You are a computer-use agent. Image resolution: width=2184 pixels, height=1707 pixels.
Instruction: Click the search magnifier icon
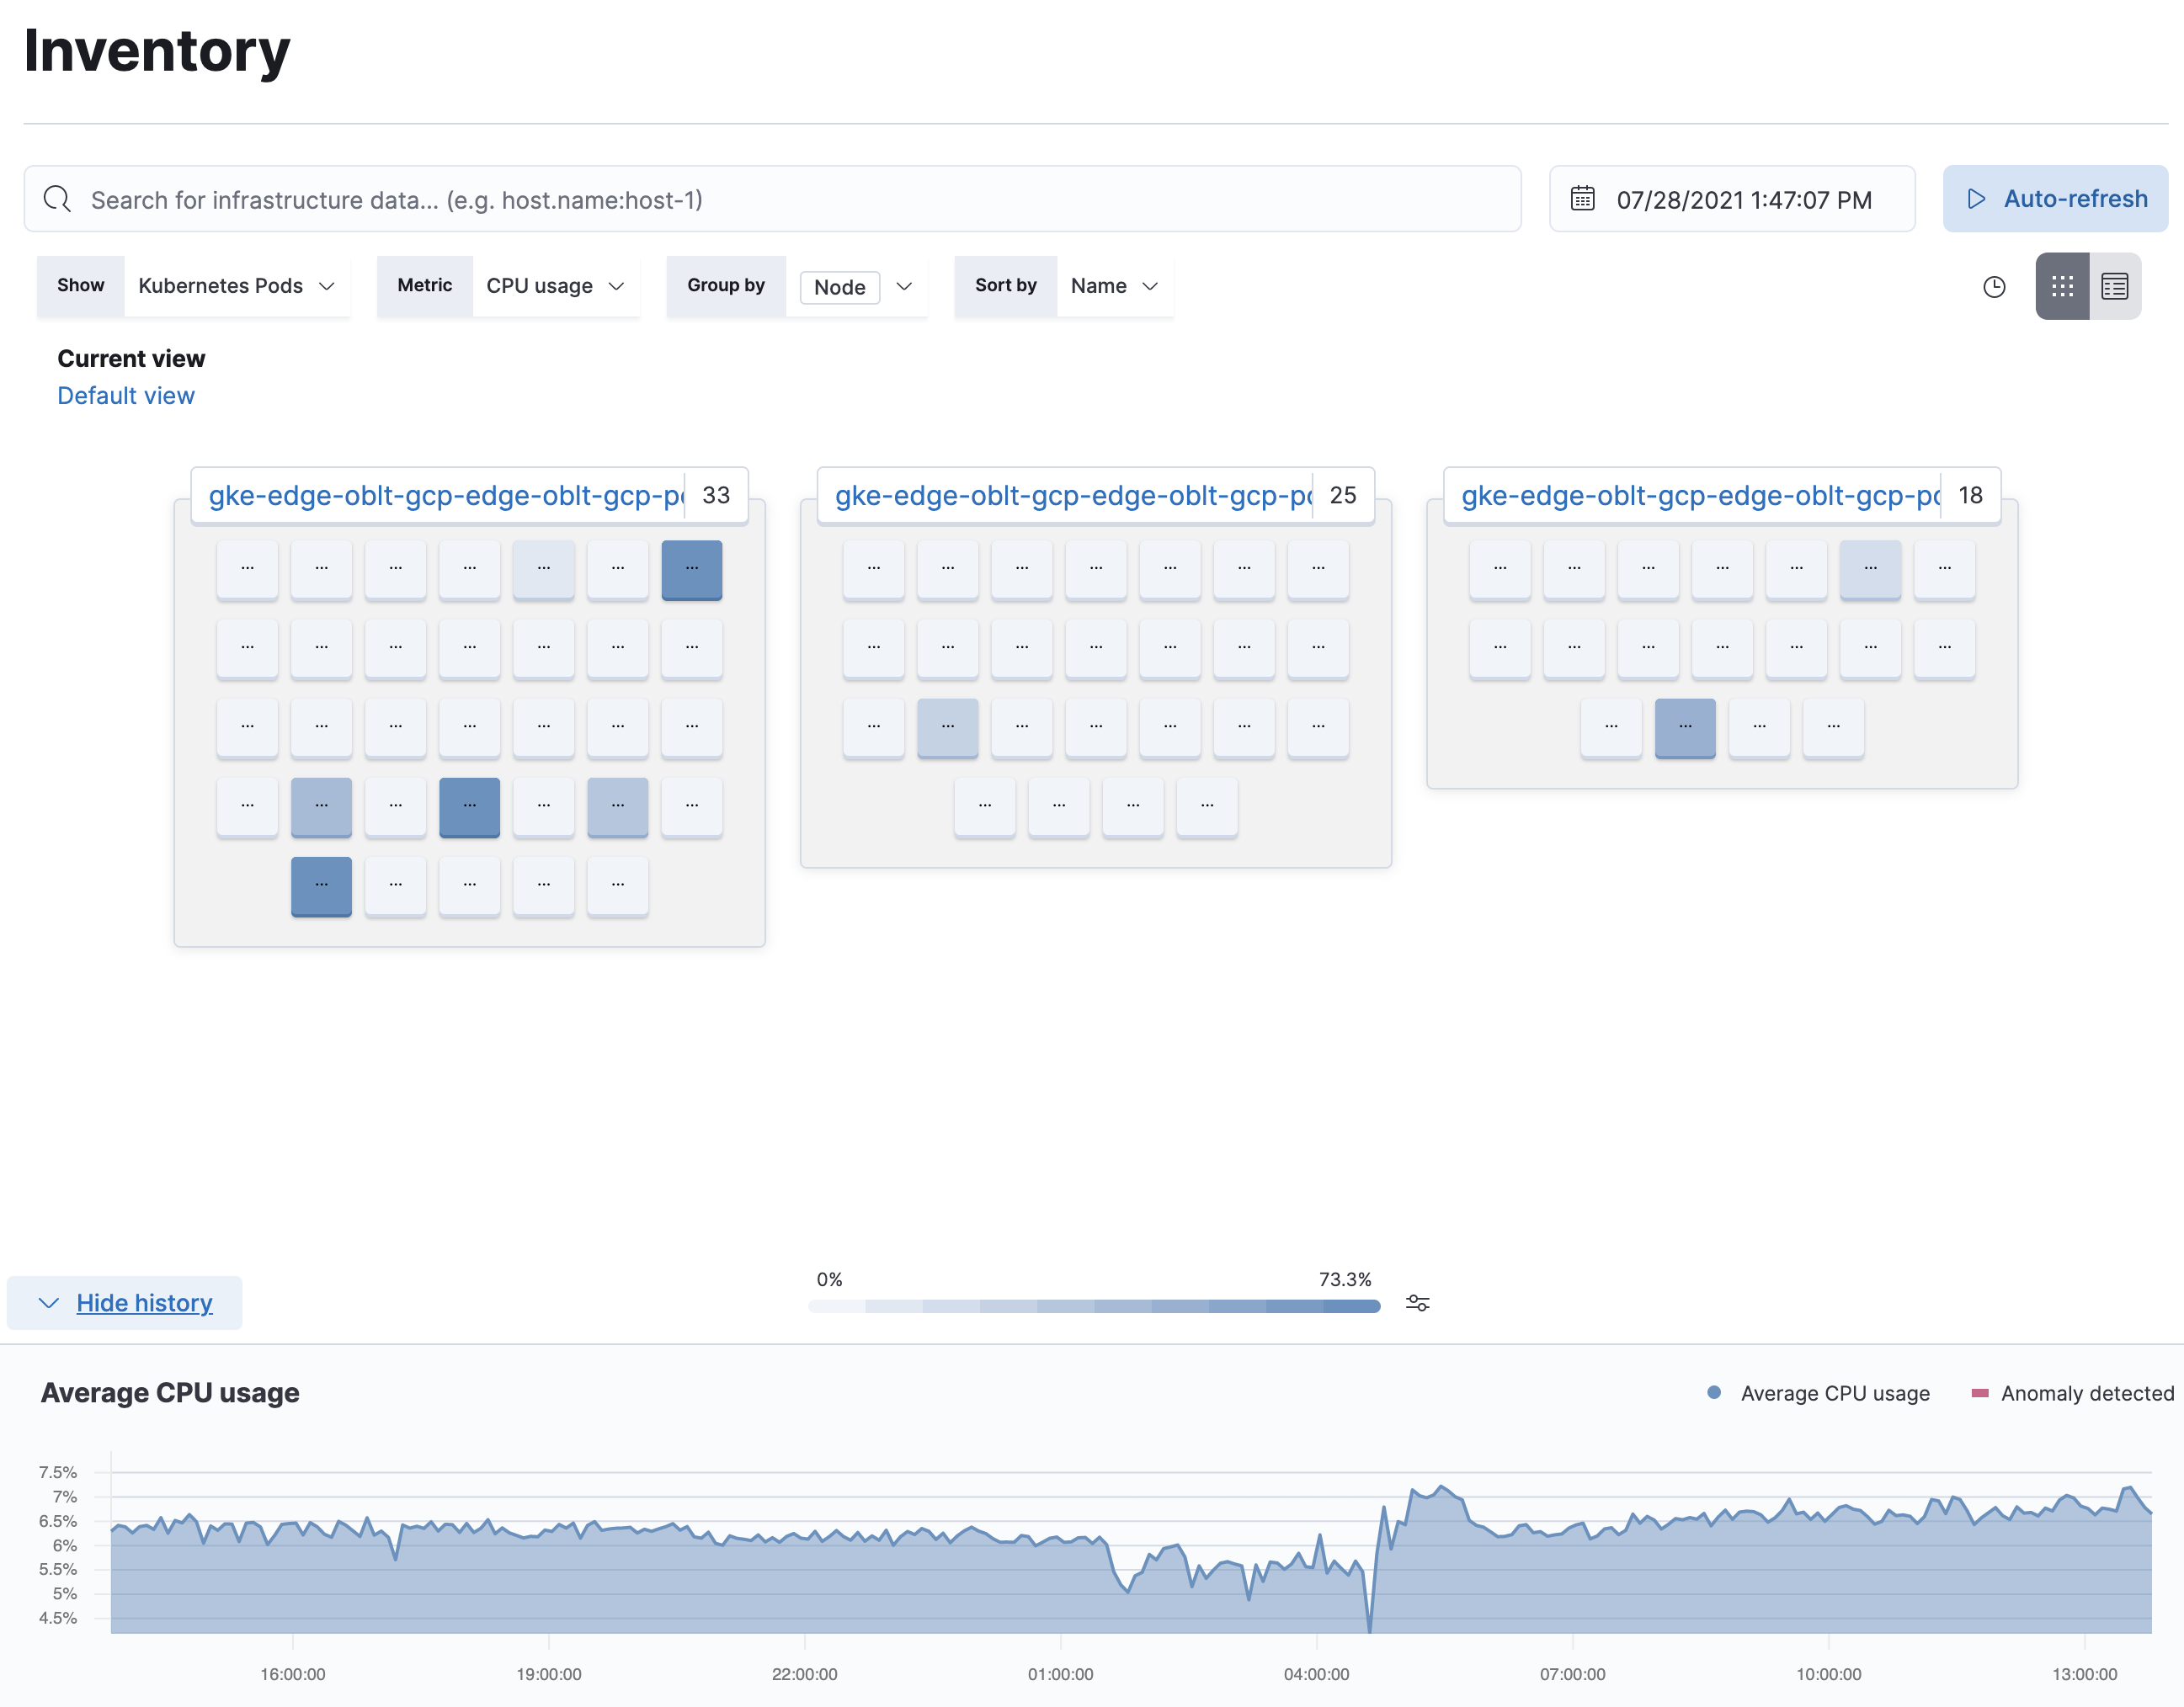pos(56,199)
